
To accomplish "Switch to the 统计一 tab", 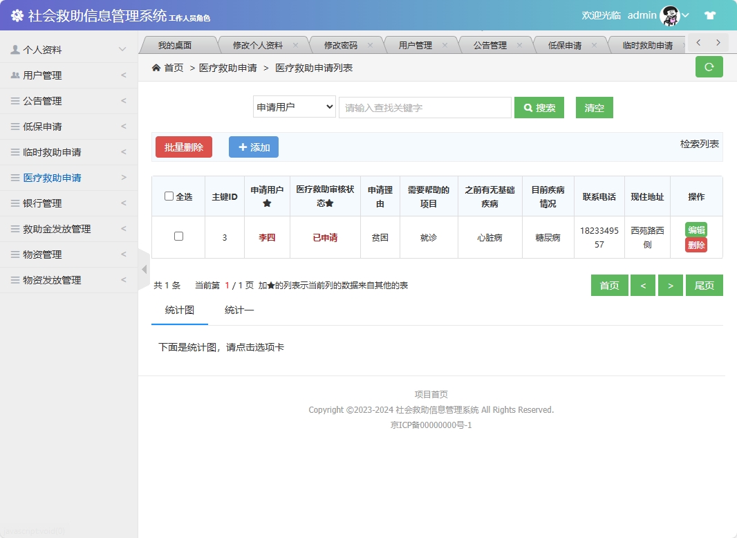I will pos(239,310).
